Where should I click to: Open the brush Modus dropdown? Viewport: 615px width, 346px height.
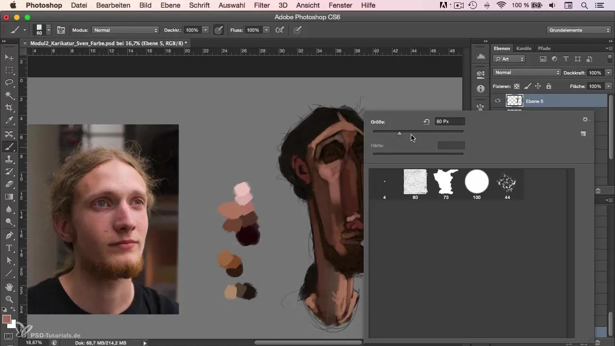point(125,30)
